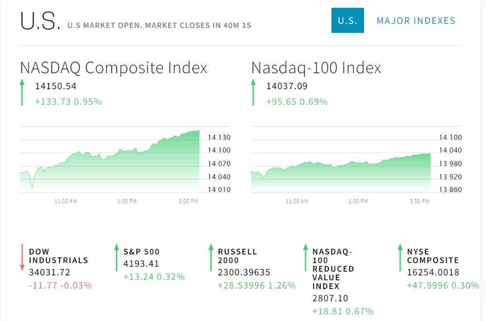The image size is (486, 321).
Task: Click the 1:00 PM marker on the NASDAQ Composite chart
Action: (127, 201)
